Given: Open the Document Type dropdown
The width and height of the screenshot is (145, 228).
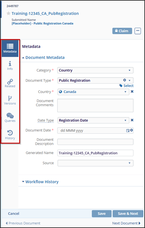Looking at the screenshot, I should (95, 80).
